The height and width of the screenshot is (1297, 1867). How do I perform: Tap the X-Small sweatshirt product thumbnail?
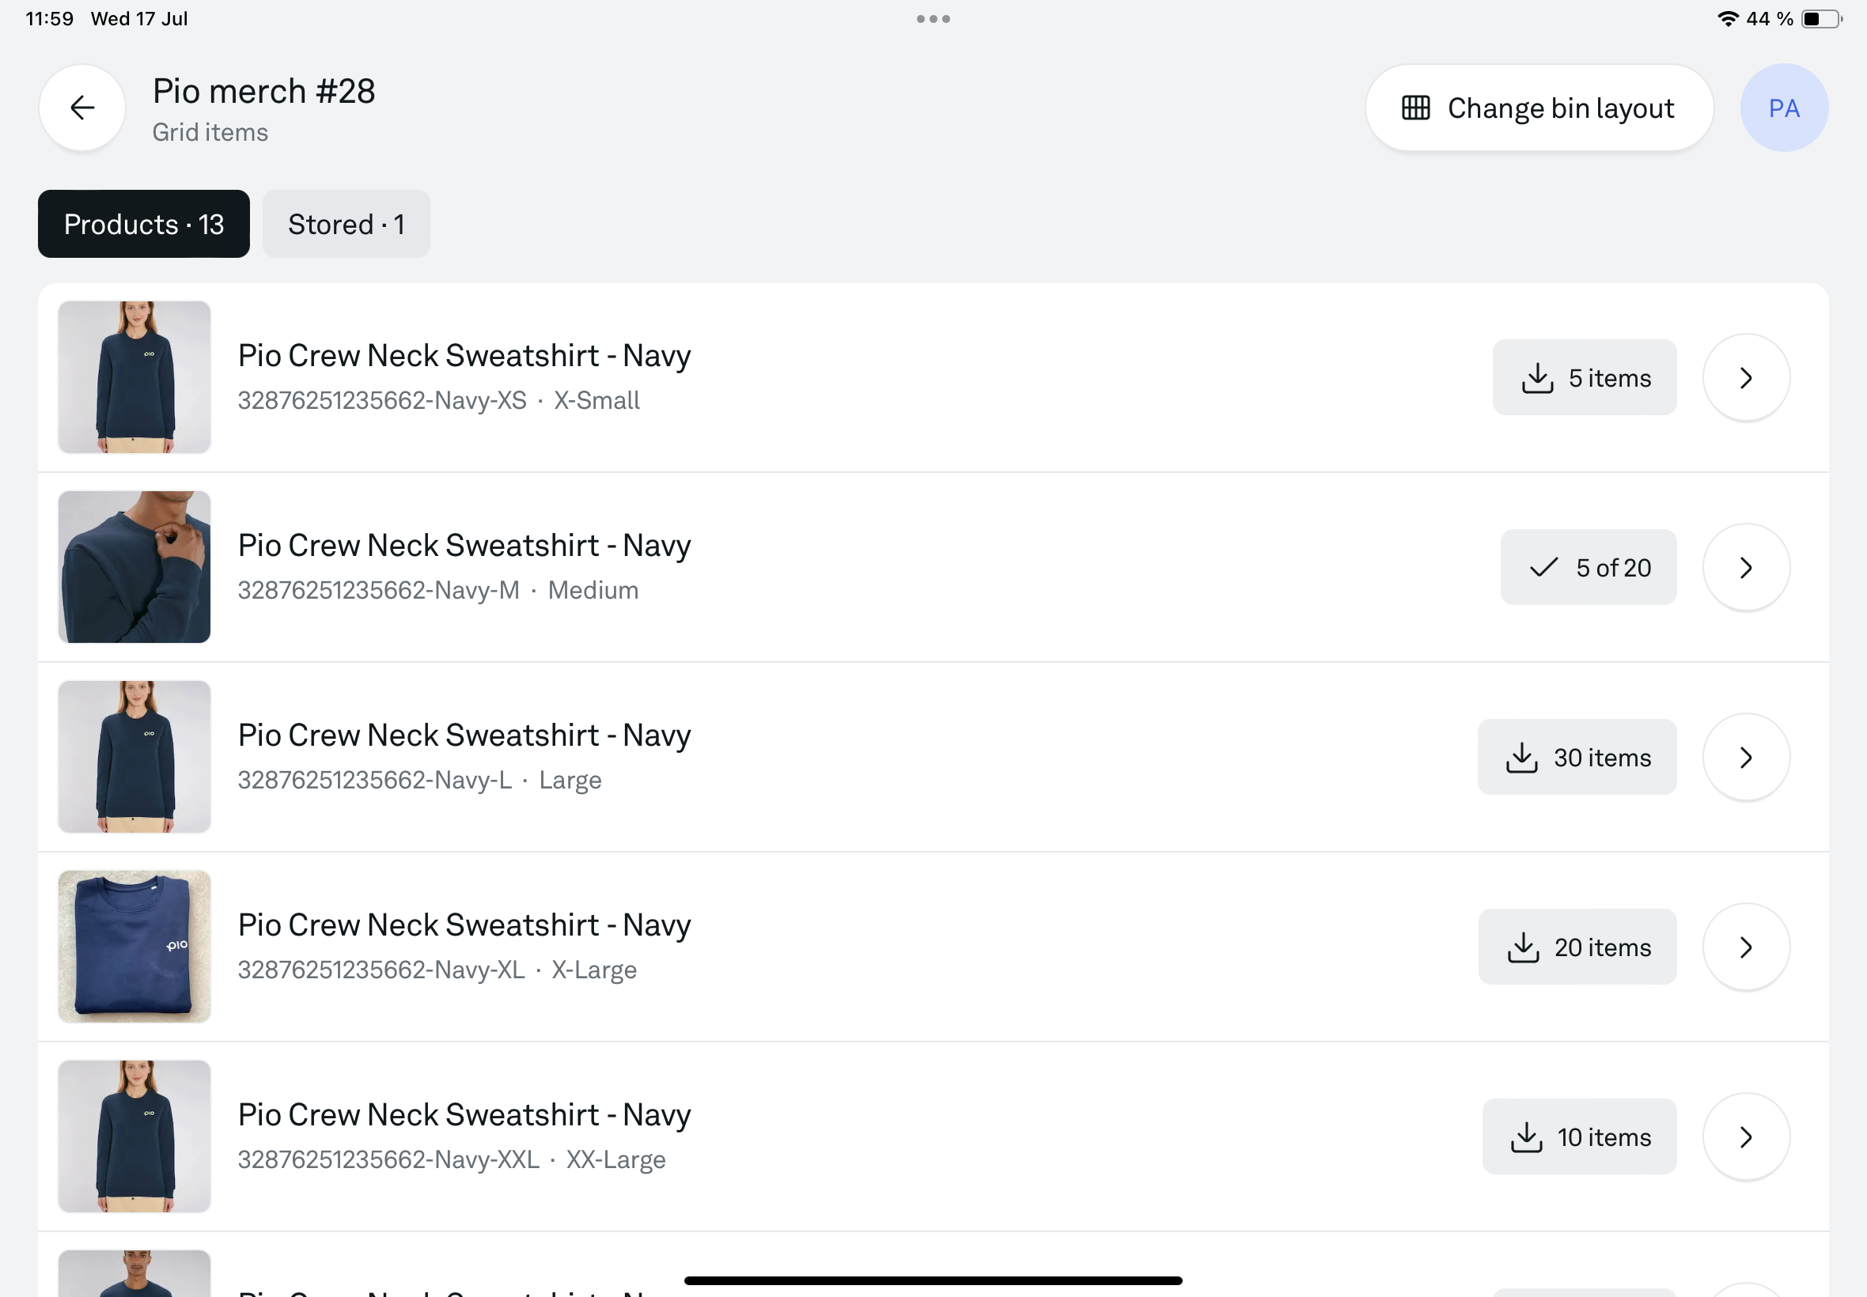[x=135, y=377]
